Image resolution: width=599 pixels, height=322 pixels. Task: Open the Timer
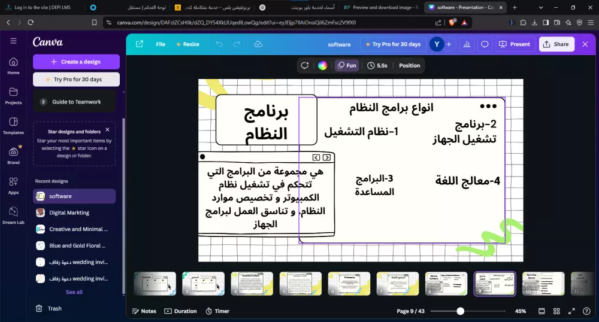pyautogui.click(x=217, y=311)
